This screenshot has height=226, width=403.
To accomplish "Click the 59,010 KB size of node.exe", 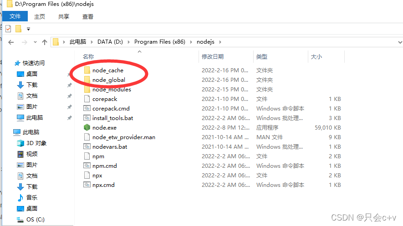I will click(328, 127).
